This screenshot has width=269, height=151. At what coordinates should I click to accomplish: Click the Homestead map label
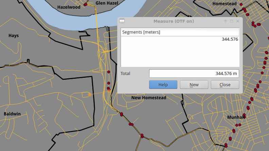[224, 4]
